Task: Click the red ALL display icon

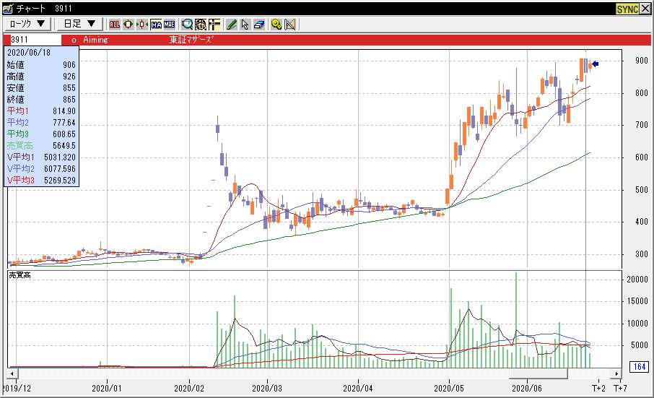Action: coord(115,24)
